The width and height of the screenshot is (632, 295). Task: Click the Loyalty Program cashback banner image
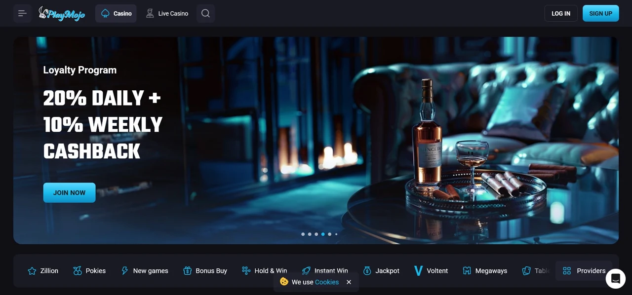pos(316,141)
